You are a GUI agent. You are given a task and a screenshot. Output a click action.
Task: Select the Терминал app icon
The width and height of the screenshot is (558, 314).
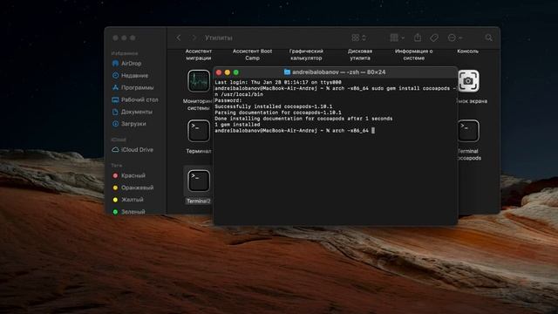(x=199, y=131)
